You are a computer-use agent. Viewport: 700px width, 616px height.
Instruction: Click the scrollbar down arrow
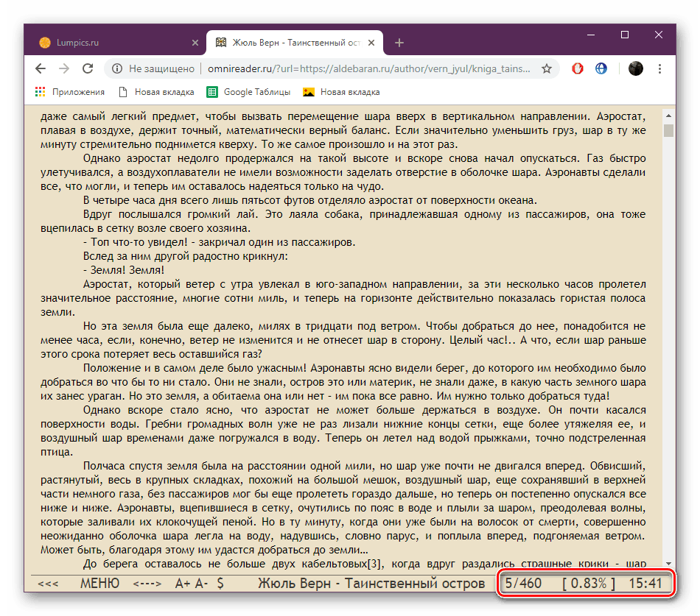coord(668,564)
